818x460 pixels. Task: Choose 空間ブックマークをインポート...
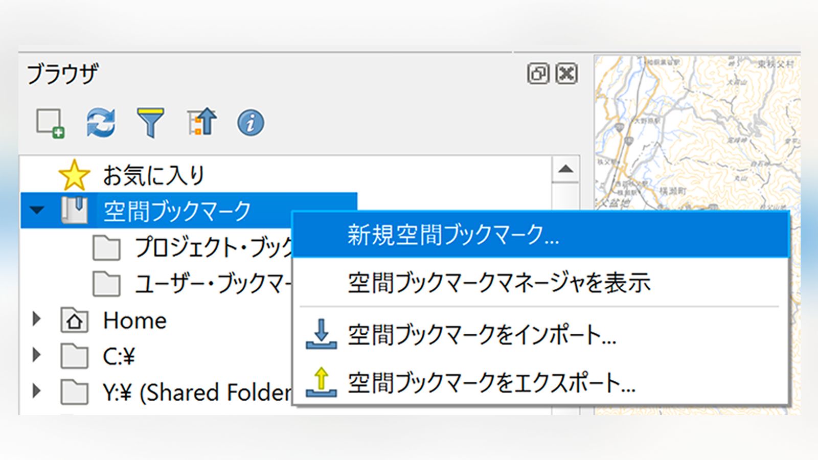click(541, 335)
